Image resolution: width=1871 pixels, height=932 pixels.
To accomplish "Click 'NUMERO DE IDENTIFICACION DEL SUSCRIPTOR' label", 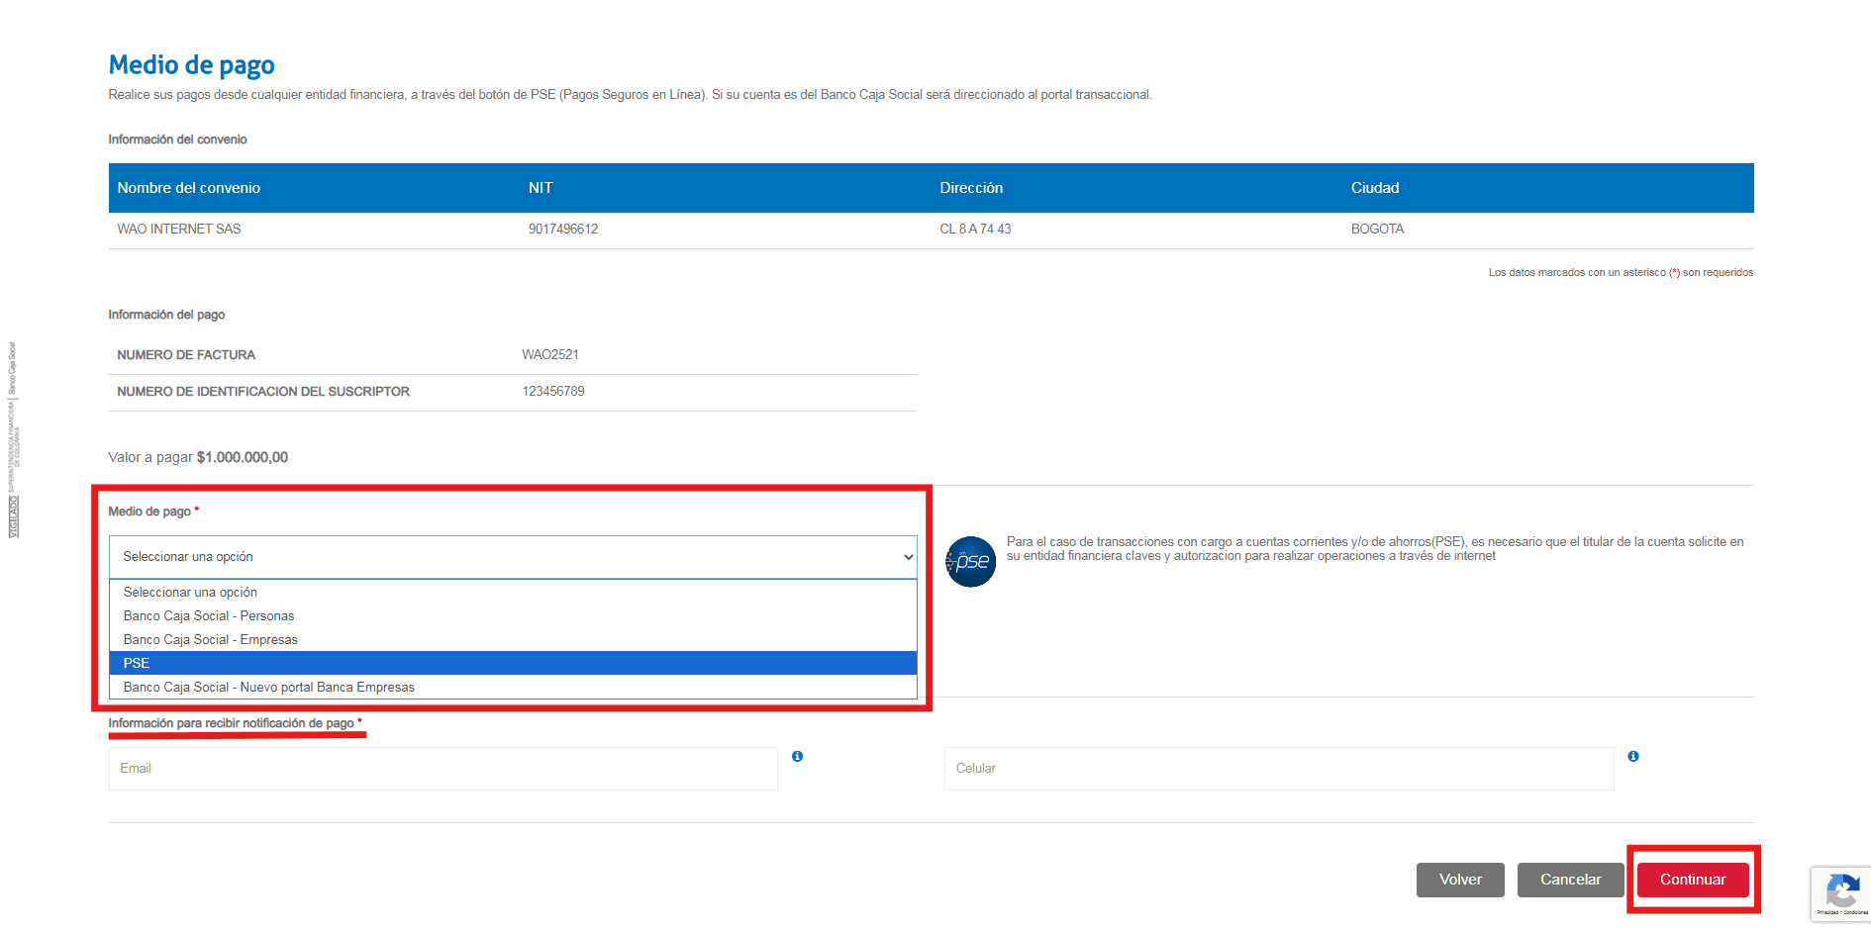I will 263,391.
